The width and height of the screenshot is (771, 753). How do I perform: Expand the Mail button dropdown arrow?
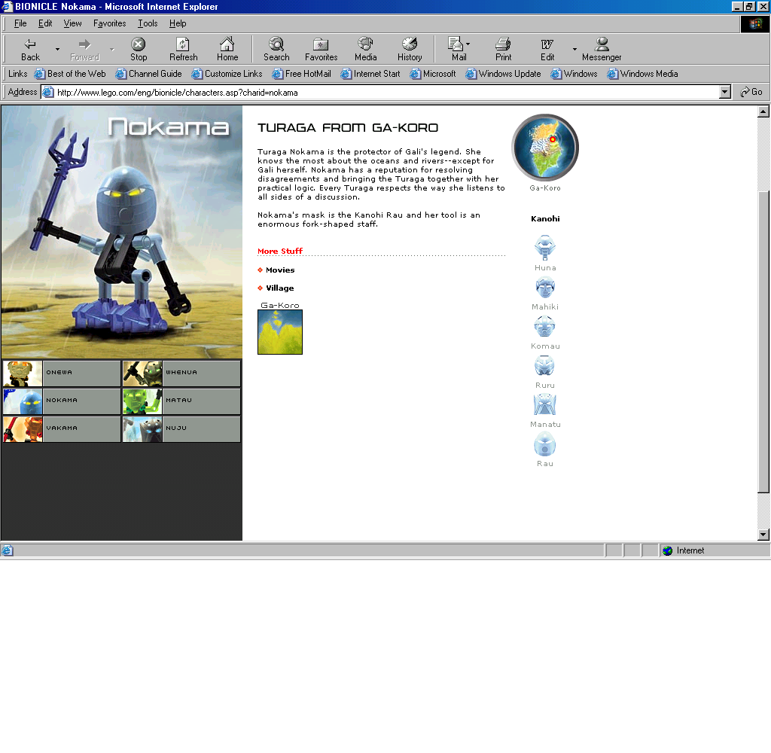468,44
